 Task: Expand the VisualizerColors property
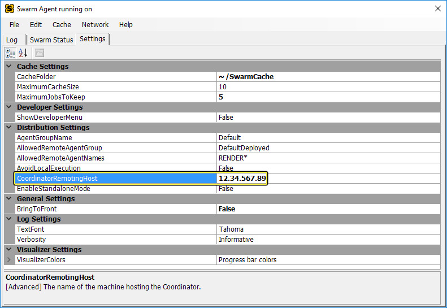(x=9, y=260)
